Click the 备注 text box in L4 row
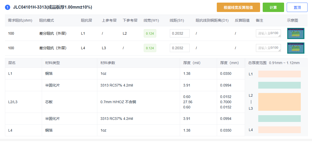Viewport: 312px width, 142px height. [x=268, y=48]
